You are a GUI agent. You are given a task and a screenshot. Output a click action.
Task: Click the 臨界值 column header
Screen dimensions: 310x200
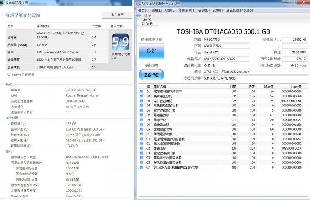[269, 86]
